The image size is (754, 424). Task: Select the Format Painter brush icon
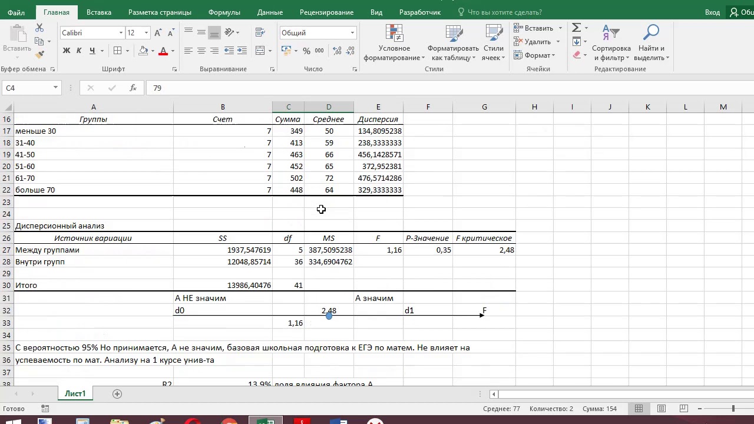39,54
